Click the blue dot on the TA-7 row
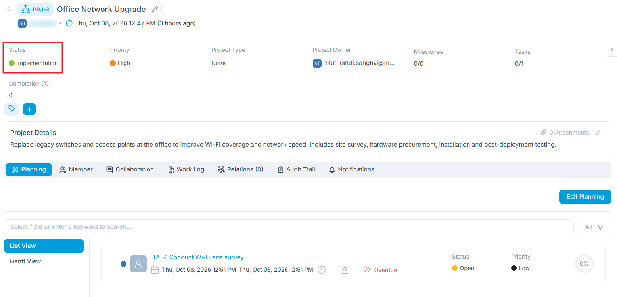The height and width of the screenshot is (297, 617). (x=123, y=264)
